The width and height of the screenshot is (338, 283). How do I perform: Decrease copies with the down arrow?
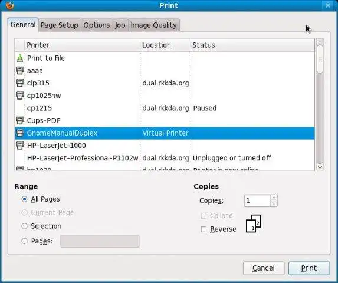(x=274, y=203)
